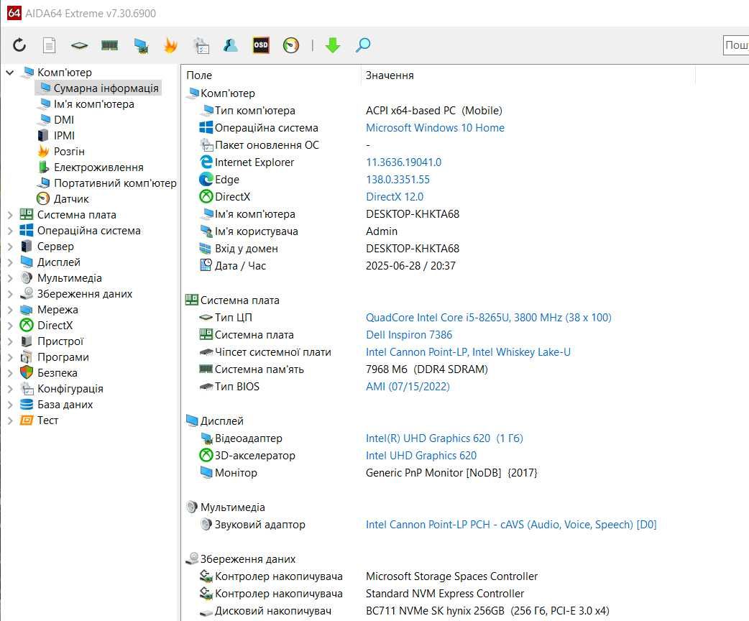Image resolution: width=749 pixels, height=621 pixels.
Task: Click the Тест tree icon
Action: [x=27, y=420]
